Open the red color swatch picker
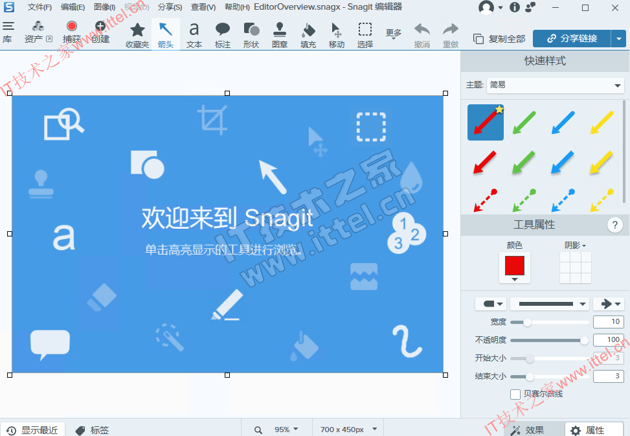 (x=515, y=268)
